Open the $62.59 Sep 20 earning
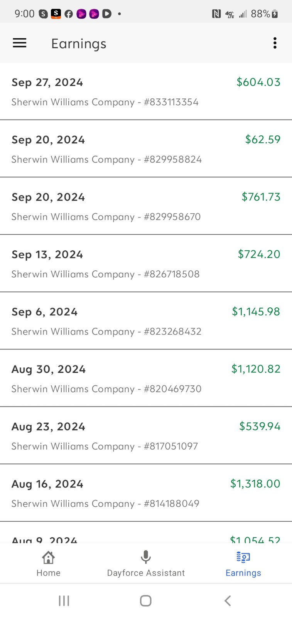Viewport: 292px width, 617px height. [146, 149]
